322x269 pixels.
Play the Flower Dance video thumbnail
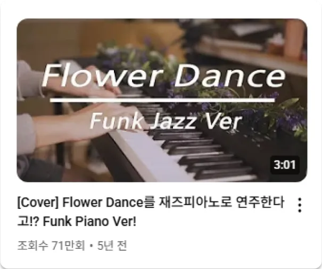pyautogui.click(x=162, y=100)
